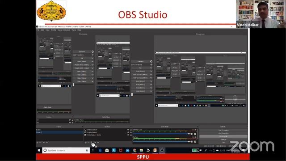The height and width of the screenshot is (161, 286).
Task: Open File Explorer from the taskbar
Action: (x=141, y=150)
